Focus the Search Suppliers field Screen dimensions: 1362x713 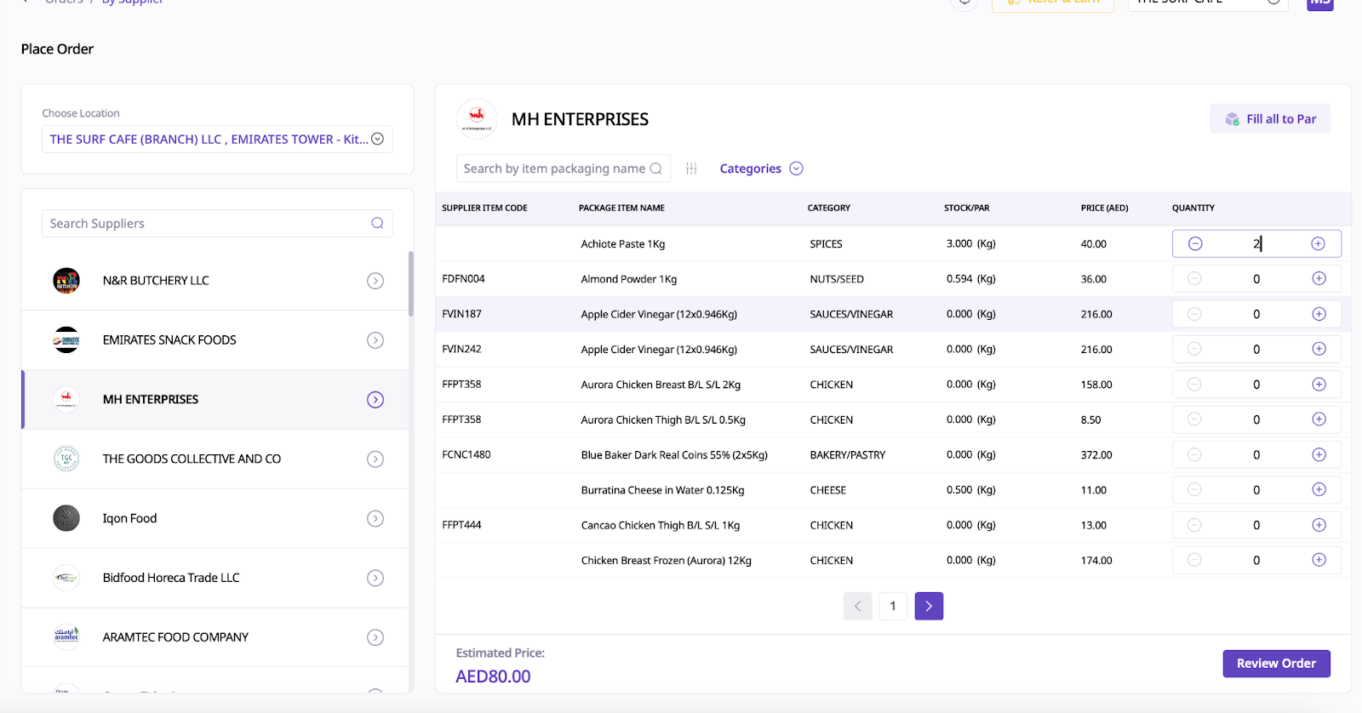217,223
